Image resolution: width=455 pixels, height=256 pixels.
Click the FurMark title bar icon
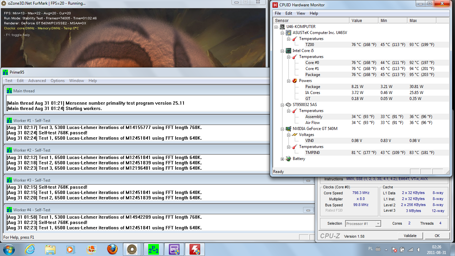[4, 3]
